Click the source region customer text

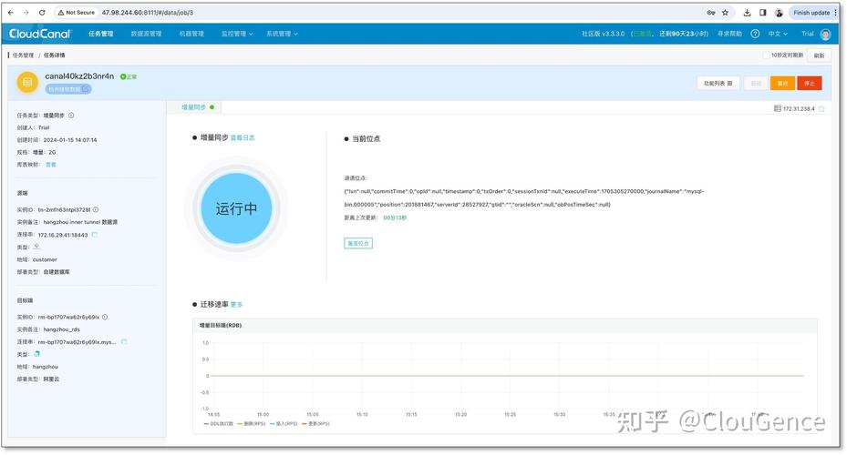45,260
